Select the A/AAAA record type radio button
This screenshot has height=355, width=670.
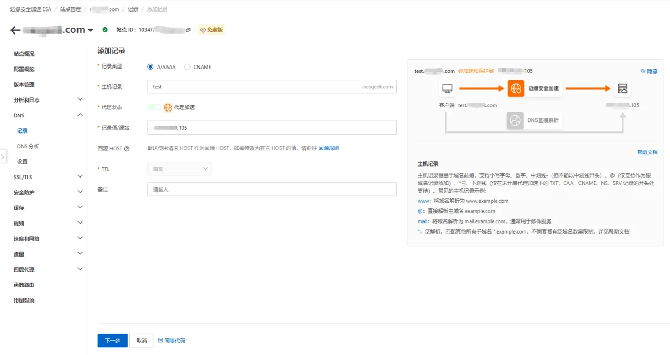[x=151, y=67]
